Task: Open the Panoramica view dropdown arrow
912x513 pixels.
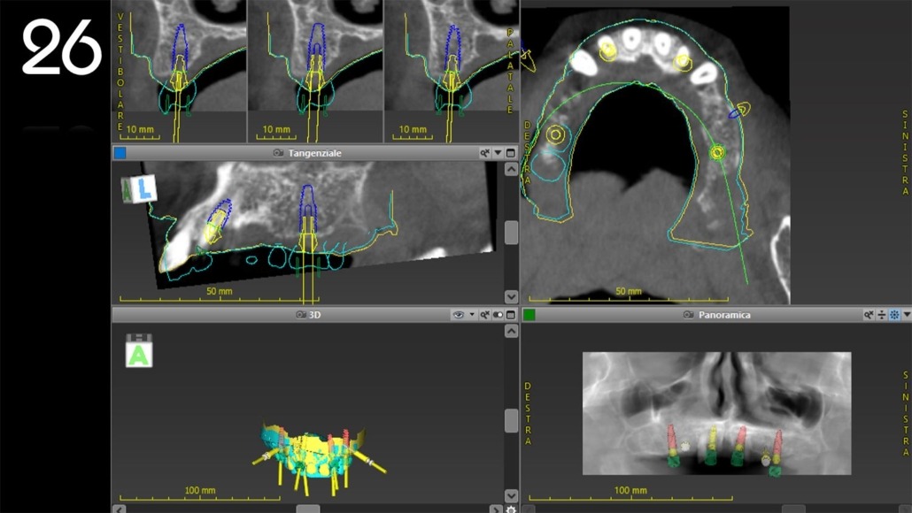Action: [x=907, y=315]
